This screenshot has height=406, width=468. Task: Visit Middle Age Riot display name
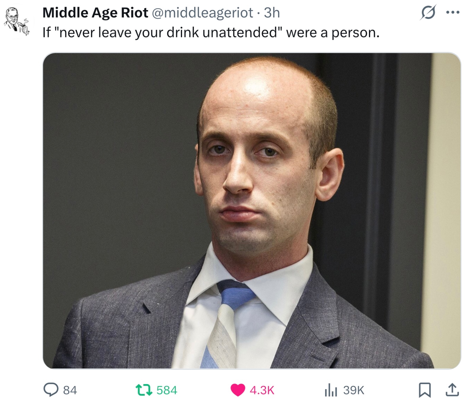click(x=95, y=13)
